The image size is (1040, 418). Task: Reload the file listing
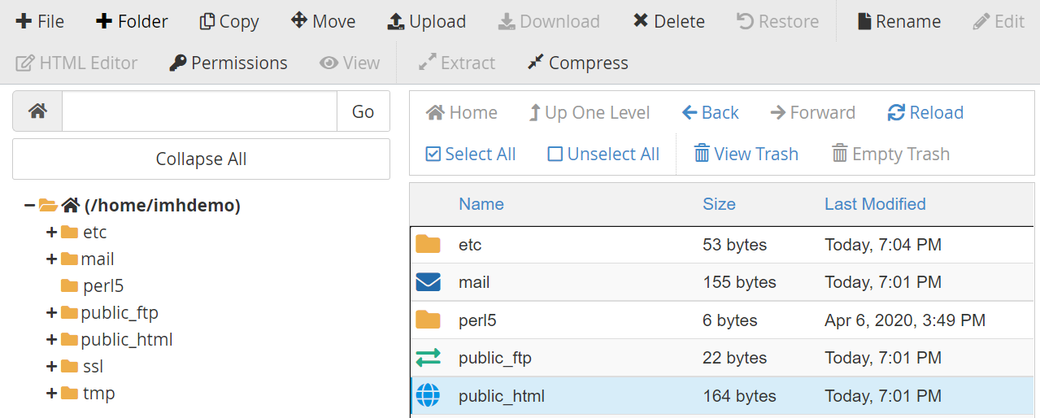click(925, 112)
